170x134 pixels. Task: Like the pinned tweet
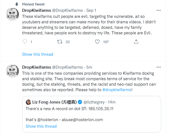point(97,42)
